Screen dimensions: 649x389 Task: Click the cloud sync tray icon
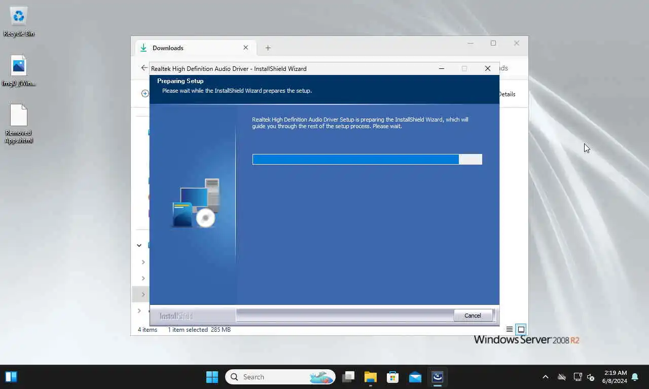pos(562,377)
